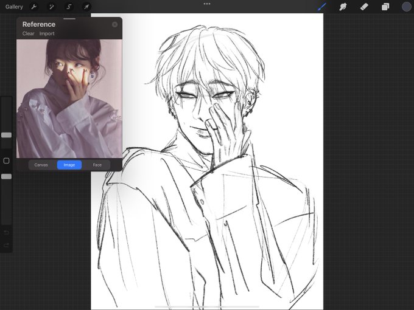
Task: Return to the Gallery
Action: (14, 7)
